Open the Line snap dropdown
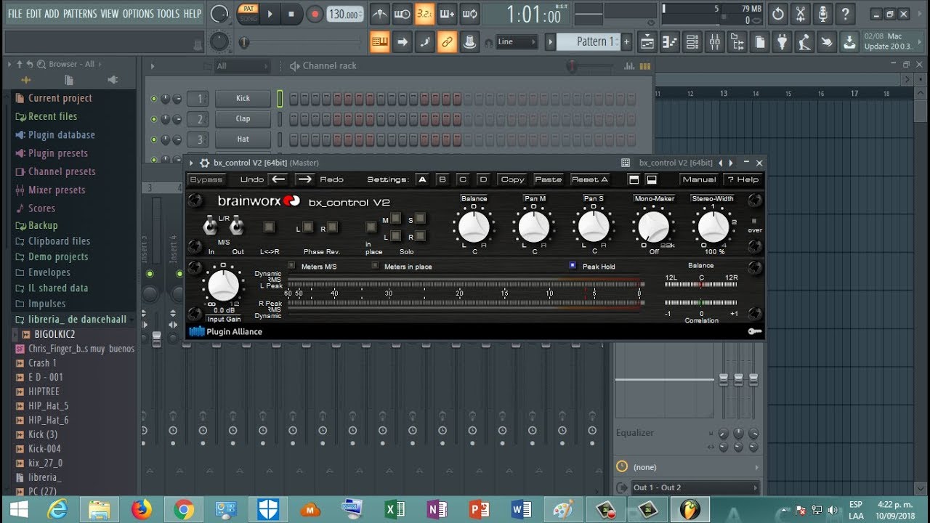 point(517,42)
